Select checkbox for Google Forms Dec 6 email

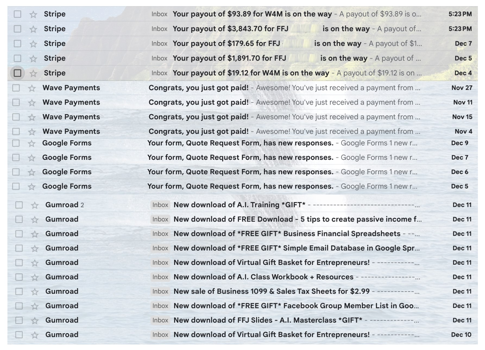pos(16,172)
